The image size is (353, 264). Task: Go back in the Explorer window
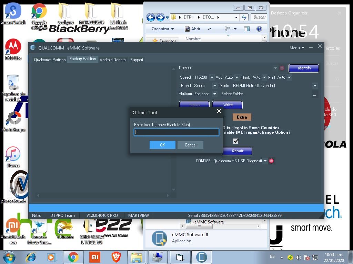pyautogui.click(x=151, y=17)
